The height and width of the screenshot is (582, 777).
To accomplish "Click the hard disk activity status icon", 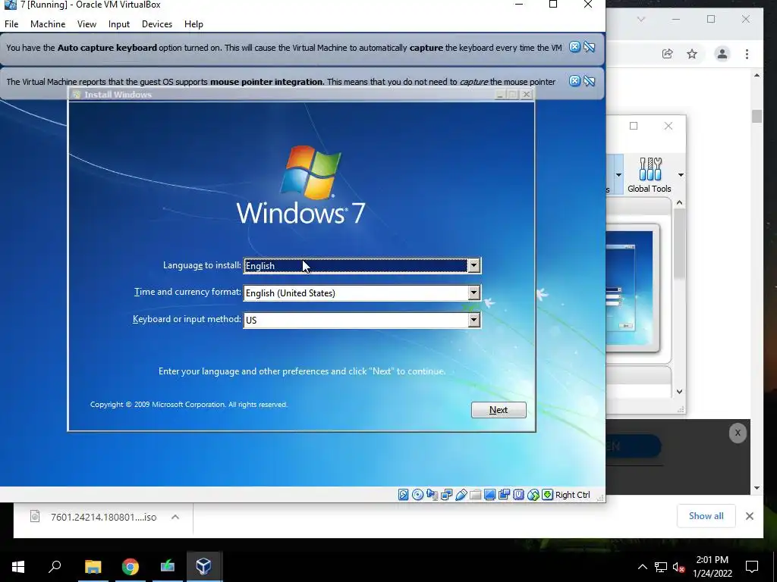I will (x=404, y=495).
